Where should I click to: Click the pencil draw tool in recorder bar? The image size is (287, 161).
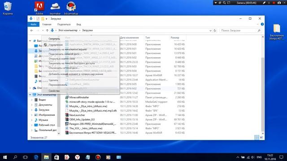264,3
